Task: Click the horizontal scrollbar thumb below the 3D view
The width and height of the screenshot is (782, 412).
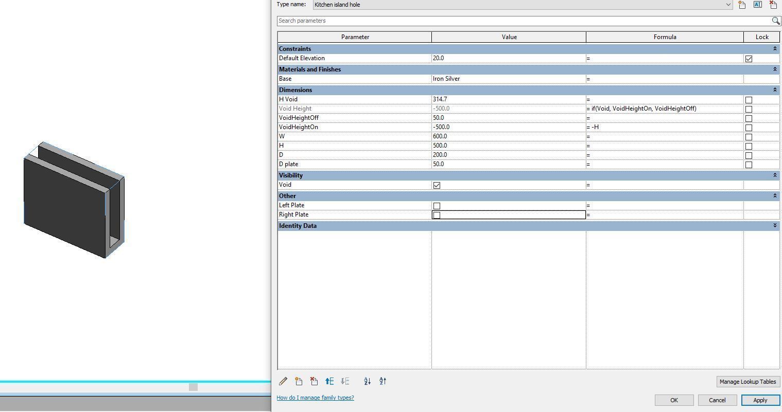Action: tap(193, 387)
